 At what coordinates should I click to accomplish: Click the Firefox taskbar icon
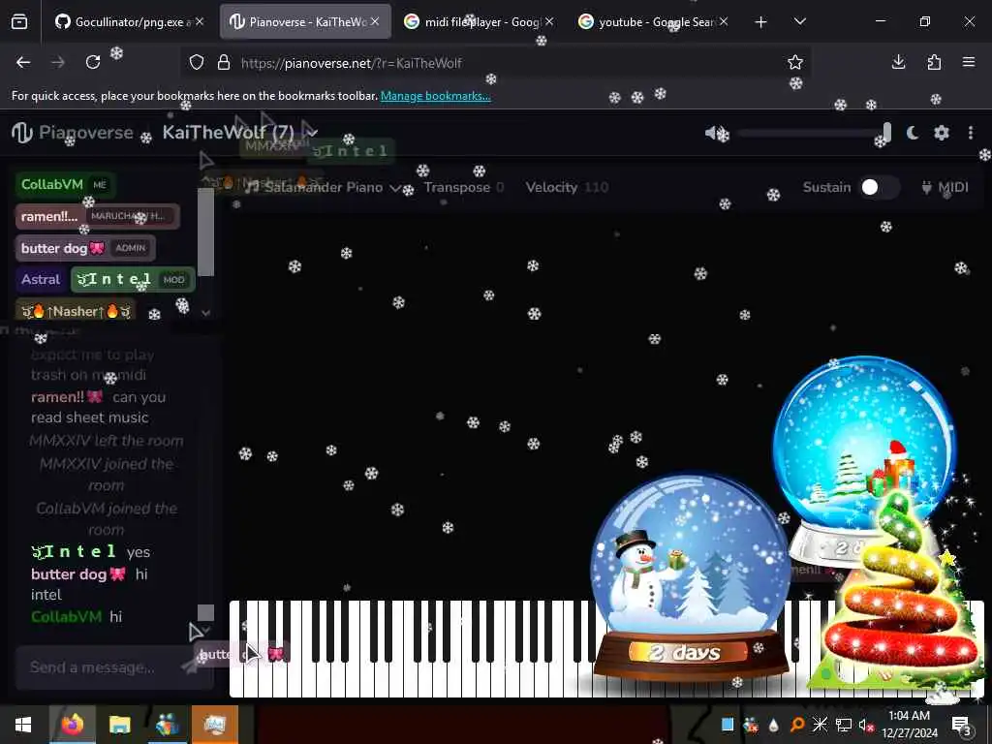point(72,725)
